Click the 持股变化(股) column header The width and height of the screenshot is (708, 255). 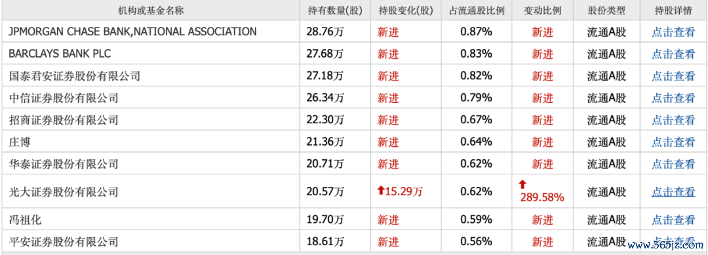click(x=405, y=11)
